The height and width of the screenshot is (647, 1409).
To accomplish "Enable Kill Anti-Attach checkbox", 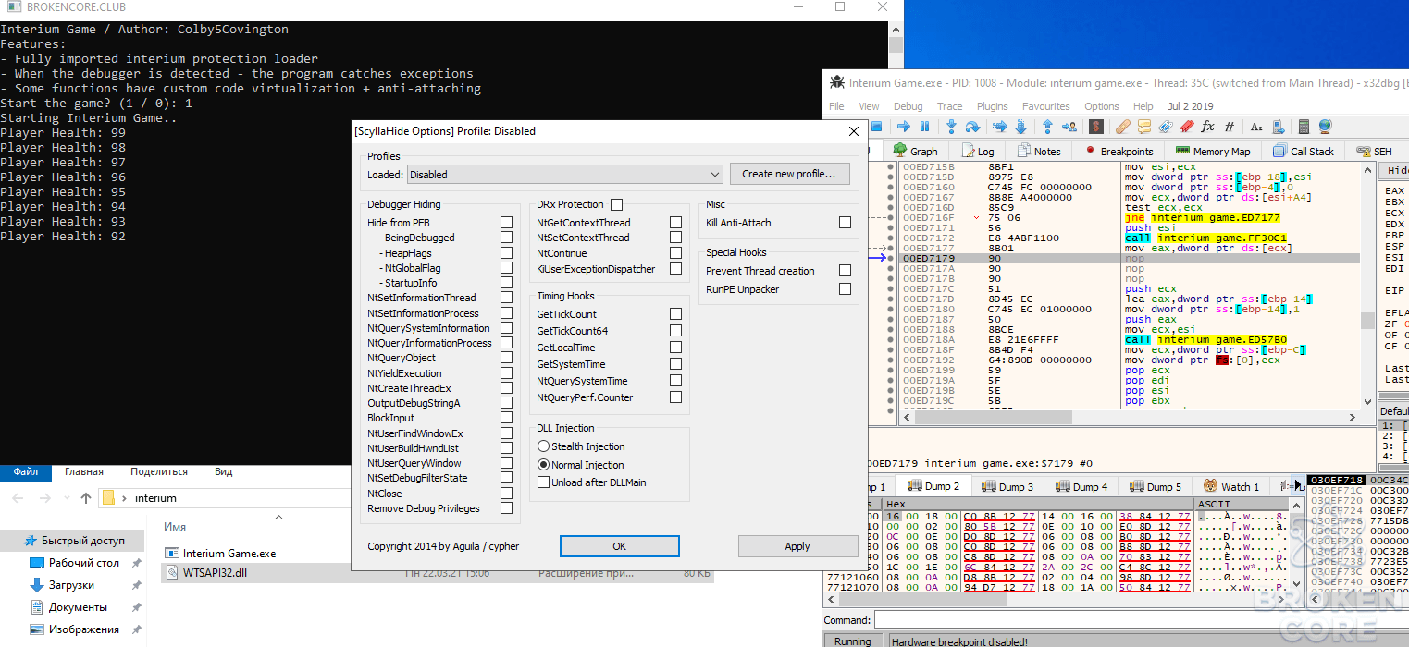I will coord(845,223).
